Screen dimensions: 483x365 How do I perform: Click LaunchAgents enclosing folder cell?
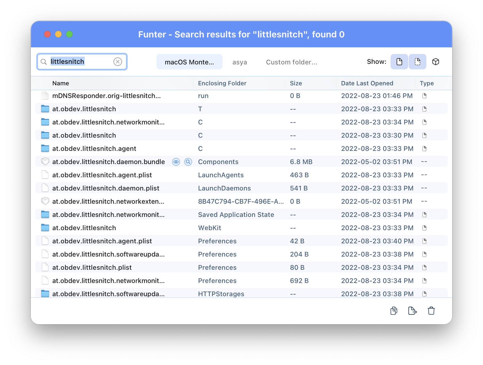coord(221,175)
